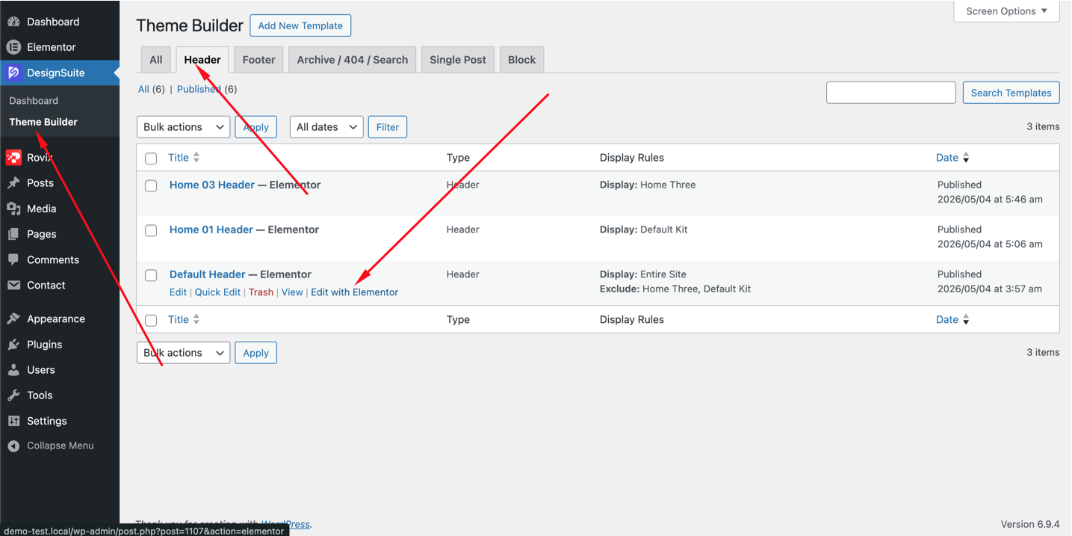Switch to the Footer tab

coord(258,60)
